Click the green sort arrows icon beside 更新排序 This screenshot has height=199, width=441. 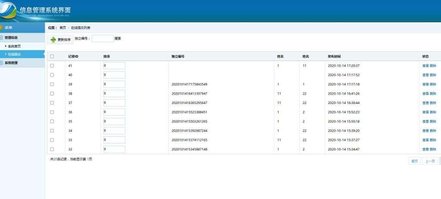click(x=53, y=40)
